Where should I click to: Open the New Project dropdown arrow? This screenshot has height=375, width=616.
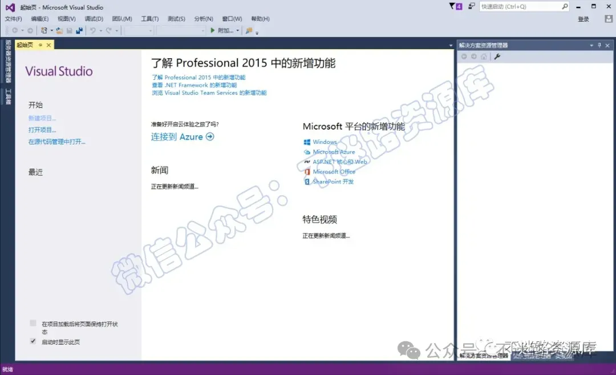(x=51, y=30)
